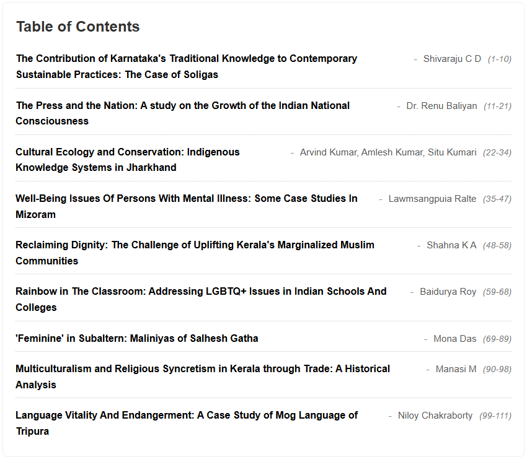The width and height of the screenshot is (527, 457).
Task: Select author name Dr. Renu Baliyan
Action: tap(441, 106)
